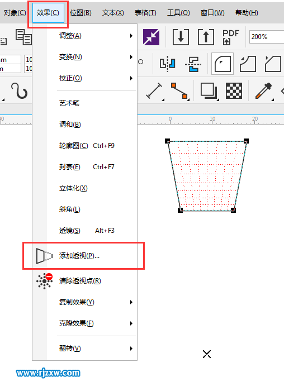Pick the Color Eyedropper tool
The width and height of the screenshot is (284, 382).
point(263,91)
